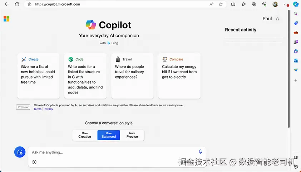Open the Compare energy bill card
301x172 pixels.
179,76
